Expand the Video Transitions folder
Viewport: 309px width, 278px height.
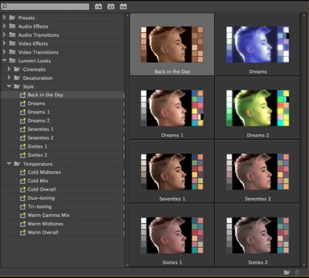[x=5, y=52]
